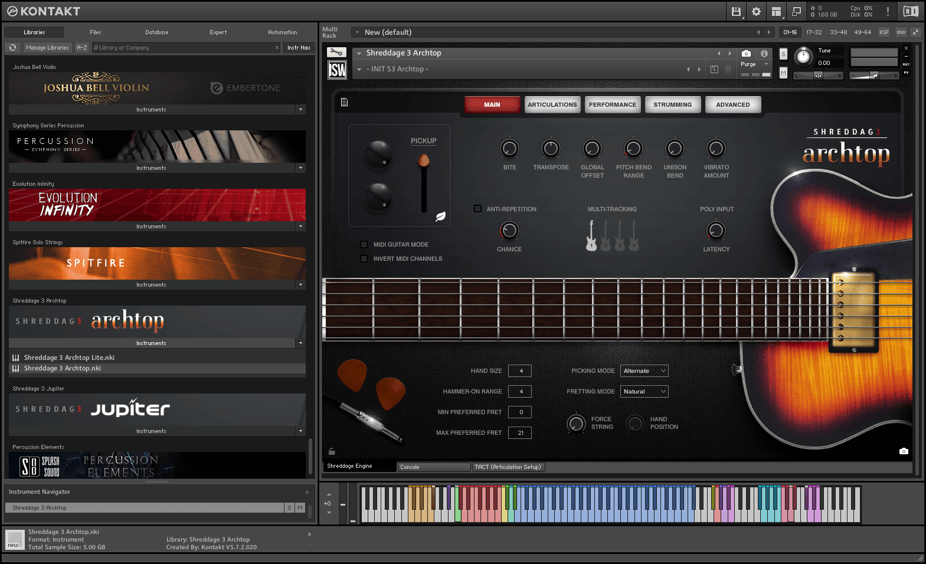Image resolution: width=926 pixels, height=564 pixels.
Task: Click the save floppy disk icon
Action: (736, 11)
